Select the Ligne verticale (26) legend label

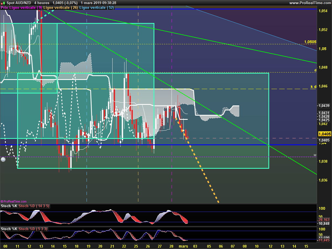[61, 8]
